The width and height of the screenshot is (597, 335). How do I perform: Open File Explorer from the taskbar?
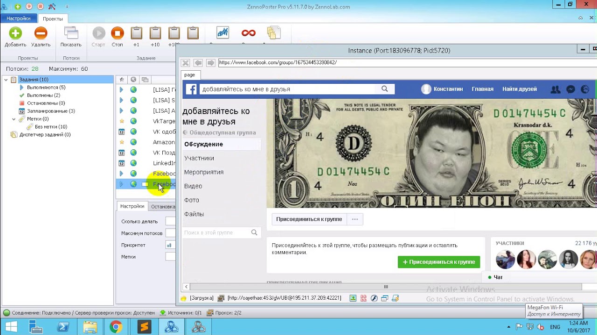pyautogui.click(x=90, y=327)
